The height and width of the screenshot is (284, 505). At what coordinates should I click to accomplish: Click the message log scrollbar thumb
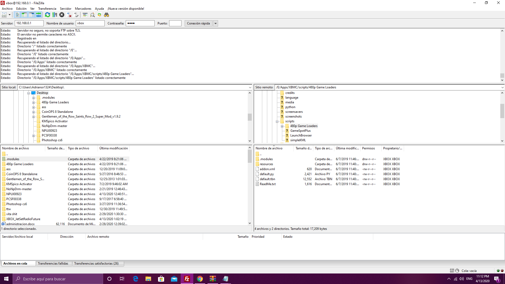[502, 76]
